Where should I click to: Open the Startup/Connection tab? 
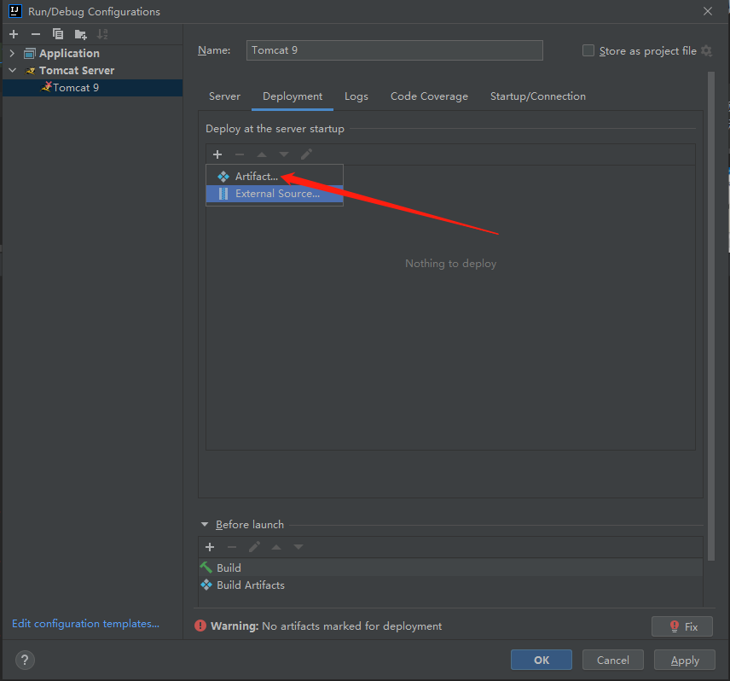(538, 96)
